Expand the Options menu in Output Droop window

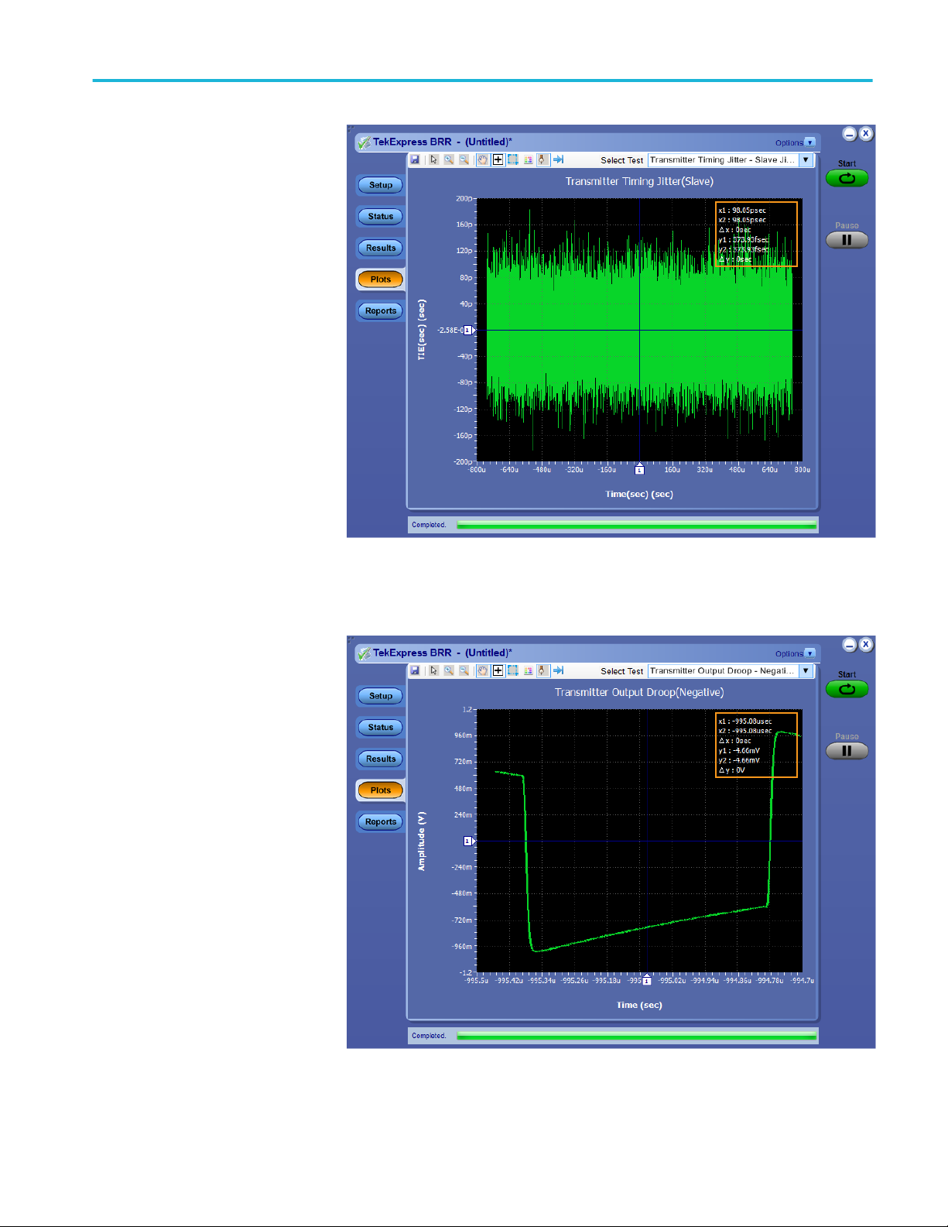[x=795, y=653]
